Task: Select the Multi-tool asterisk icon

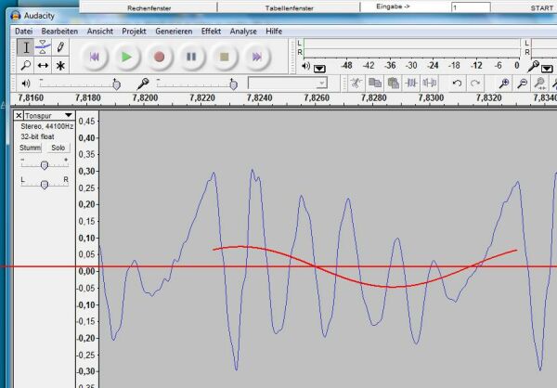Action: tap(60, 66)
